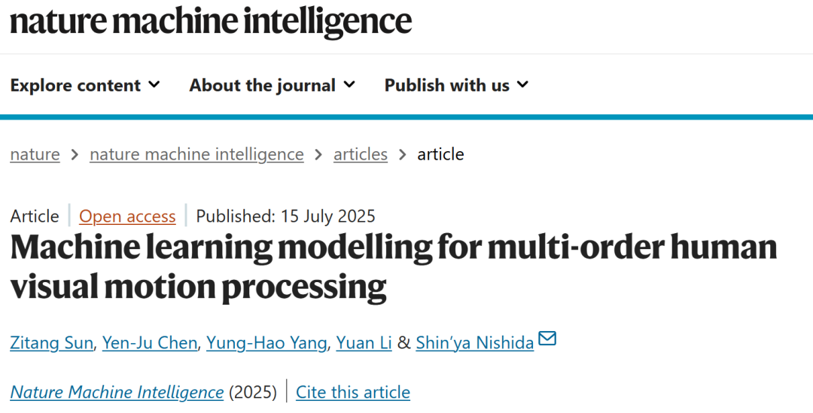Image resolution: width=813 pixels, height=413 pixels.
Task: Open Shin'ya Nishida author link
Action: (x=474, y=343)
